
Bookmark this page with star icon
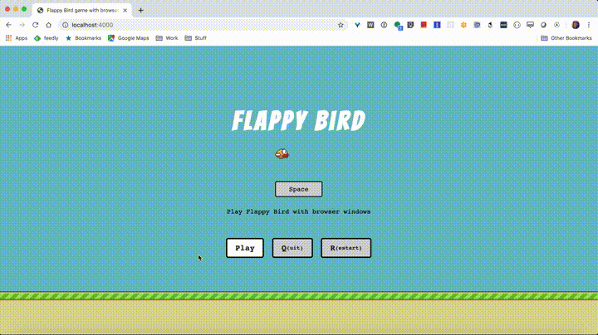[x=341, y=25]
